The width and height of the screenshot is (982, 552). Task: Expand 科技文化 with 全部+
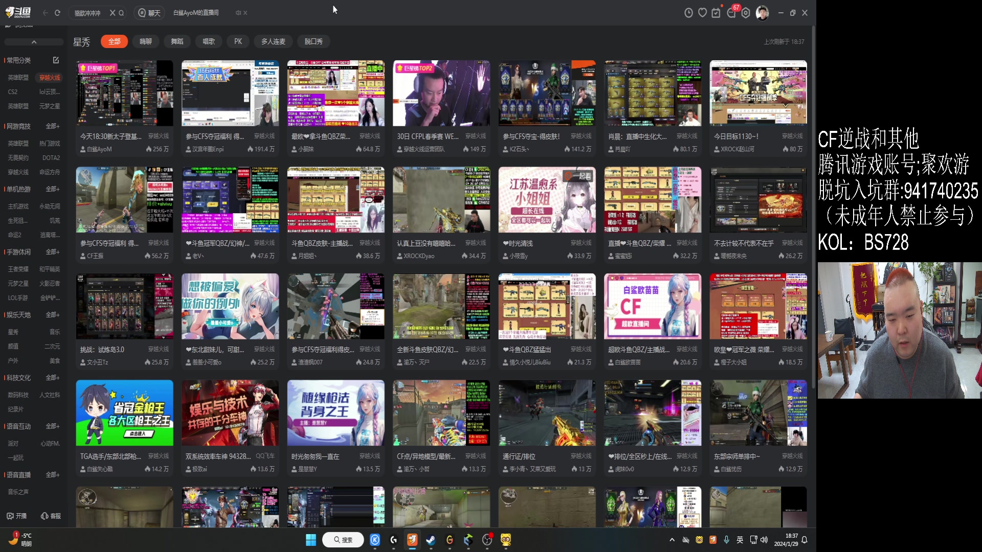53,378
